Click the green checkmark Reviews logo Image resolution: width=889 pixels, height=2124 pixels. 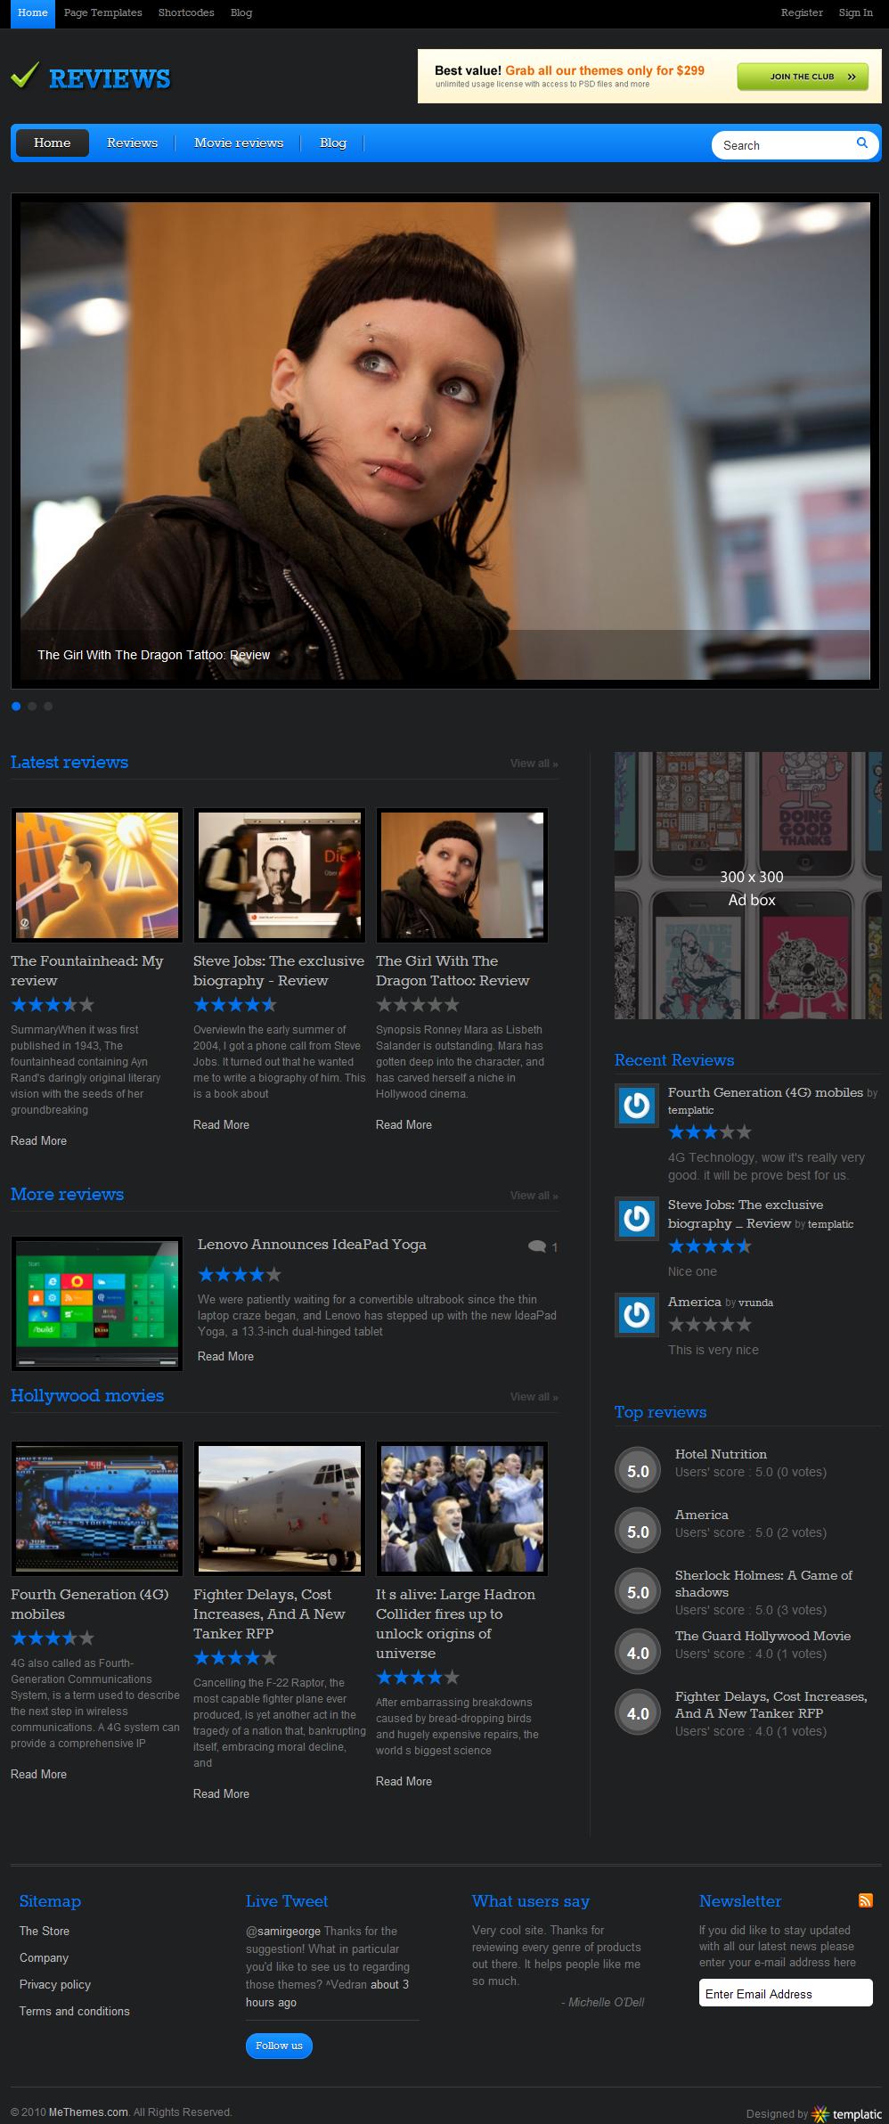tap(90, 78)
